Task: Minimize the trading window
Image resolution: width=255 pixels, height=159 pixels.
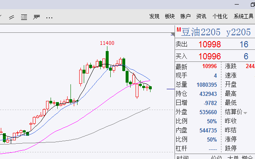Action: click(x=237, y=5)
